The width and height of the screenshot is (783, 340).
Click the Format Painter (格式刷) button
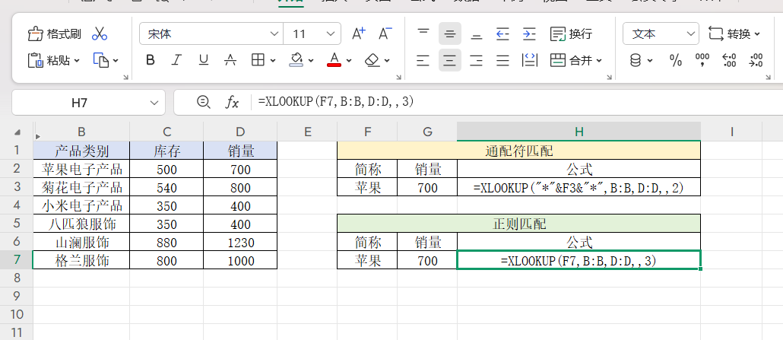click(x=54, y=34)
